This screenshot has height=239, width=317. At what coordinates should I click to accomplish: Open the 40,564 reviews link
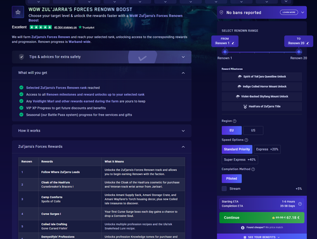point(65,27)
